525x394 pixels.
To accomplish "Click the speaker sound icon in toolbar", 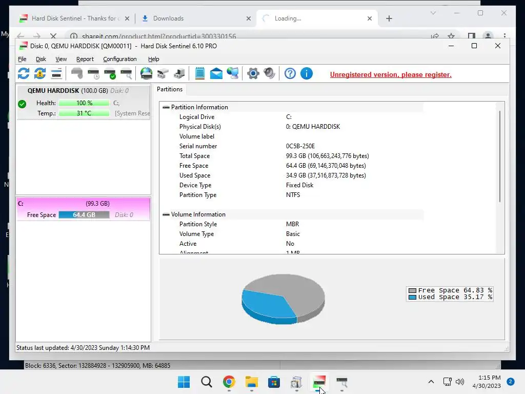I will click(x=270, y=73).
